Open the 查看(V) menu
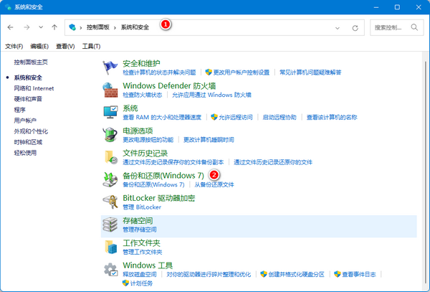This screenshot has height=292, width=430. [x=66, y=46]
